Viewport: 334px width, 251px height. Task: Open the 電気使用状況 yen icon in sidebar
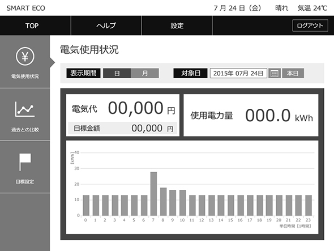tap(25, 56)
